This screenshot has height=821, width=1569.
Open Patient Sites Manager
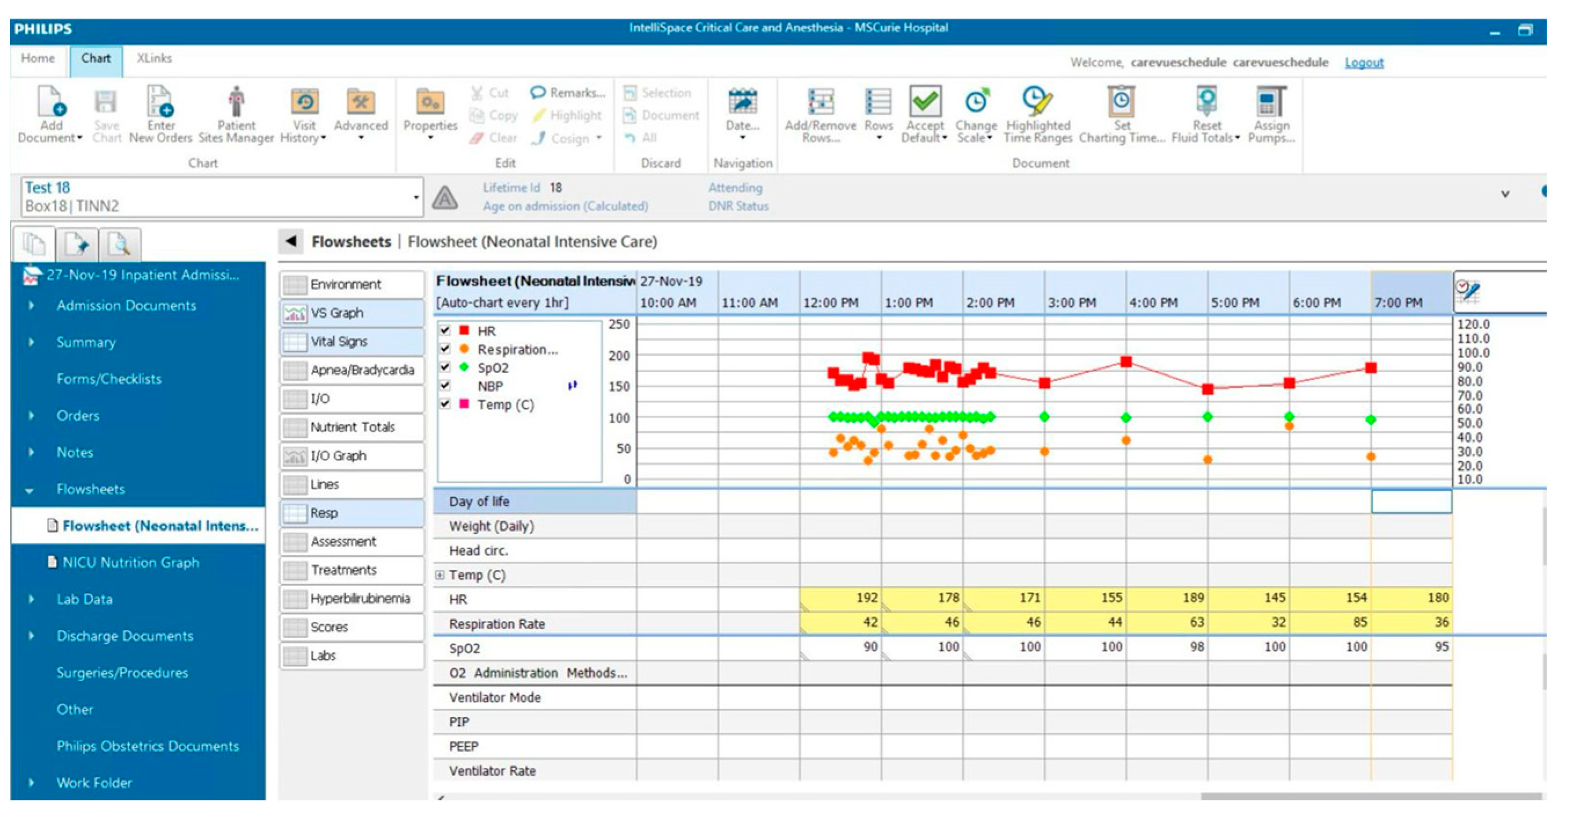tap(236, 102)
